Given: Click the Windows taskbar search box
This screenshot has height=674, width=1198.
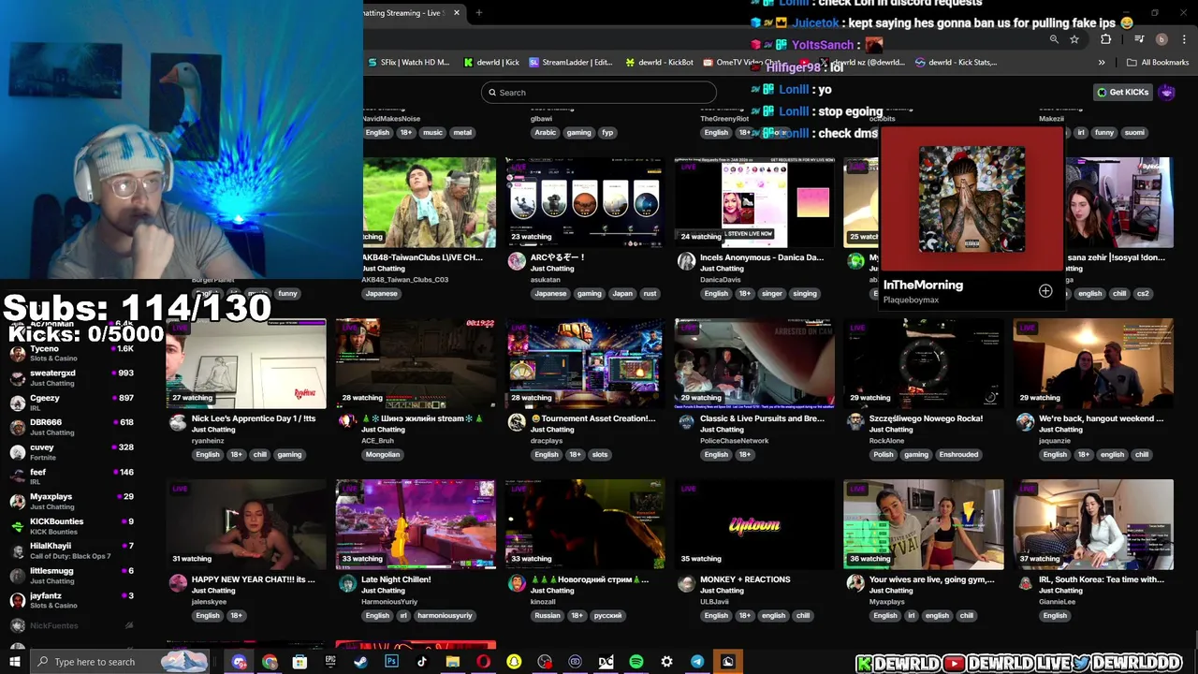Looking at the screenshot, I should [122, 662].
